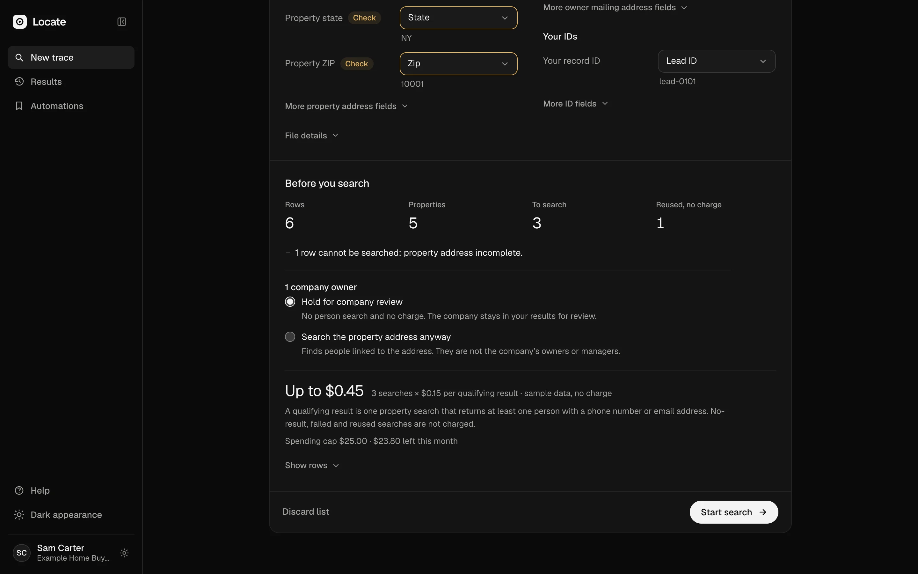Click the sample value 'lead-0101'
Screen dimensions: 918x574
tap(677, 82)
